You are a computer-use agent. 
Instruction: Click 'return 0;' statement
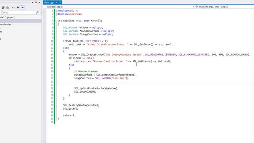tap(69, 116)
